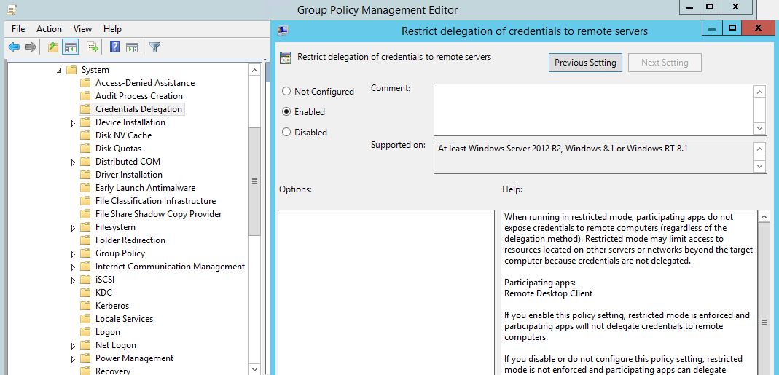Click the tree pane vertical scrollbar thumb

coord(255,181)
